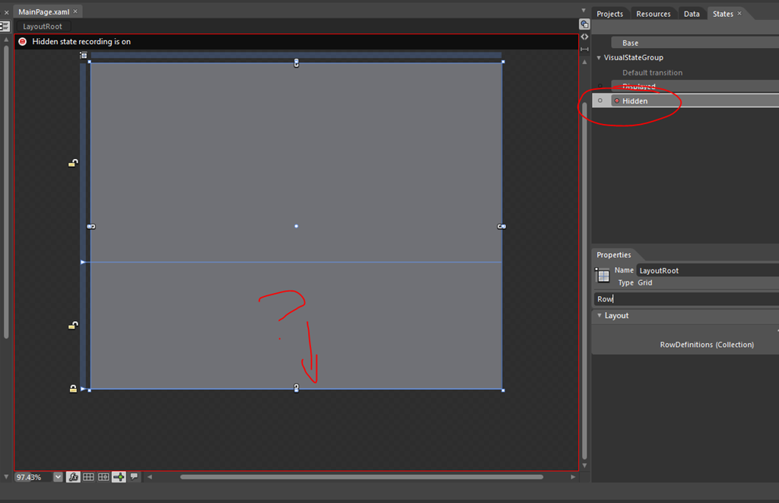Click the right vertical artboard scrollbar thumb

click(x=584, y=282)
